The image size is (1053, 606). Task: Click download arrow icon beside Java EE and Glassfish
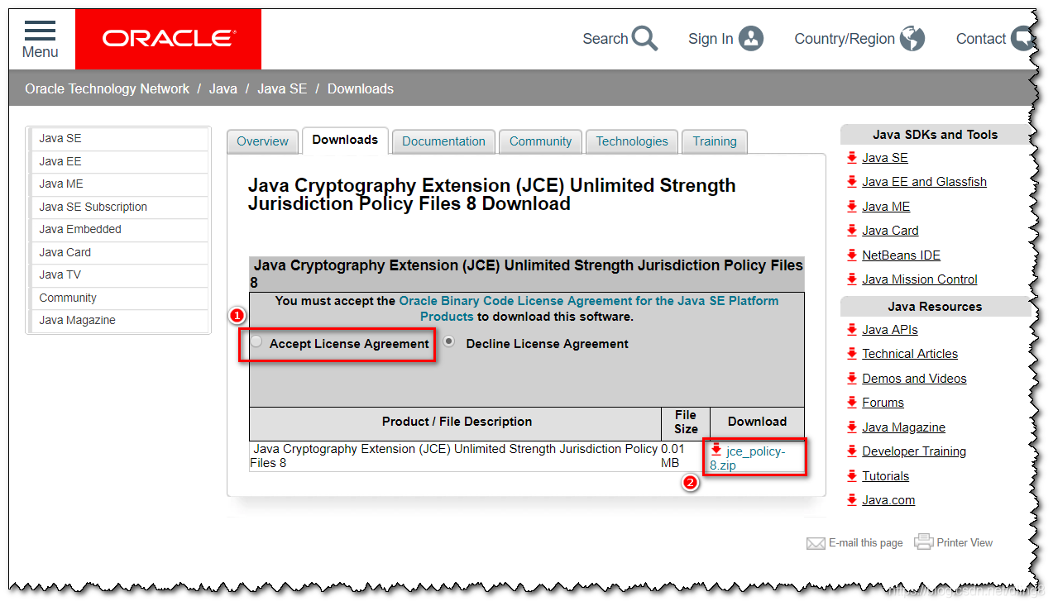pos(852,181)
